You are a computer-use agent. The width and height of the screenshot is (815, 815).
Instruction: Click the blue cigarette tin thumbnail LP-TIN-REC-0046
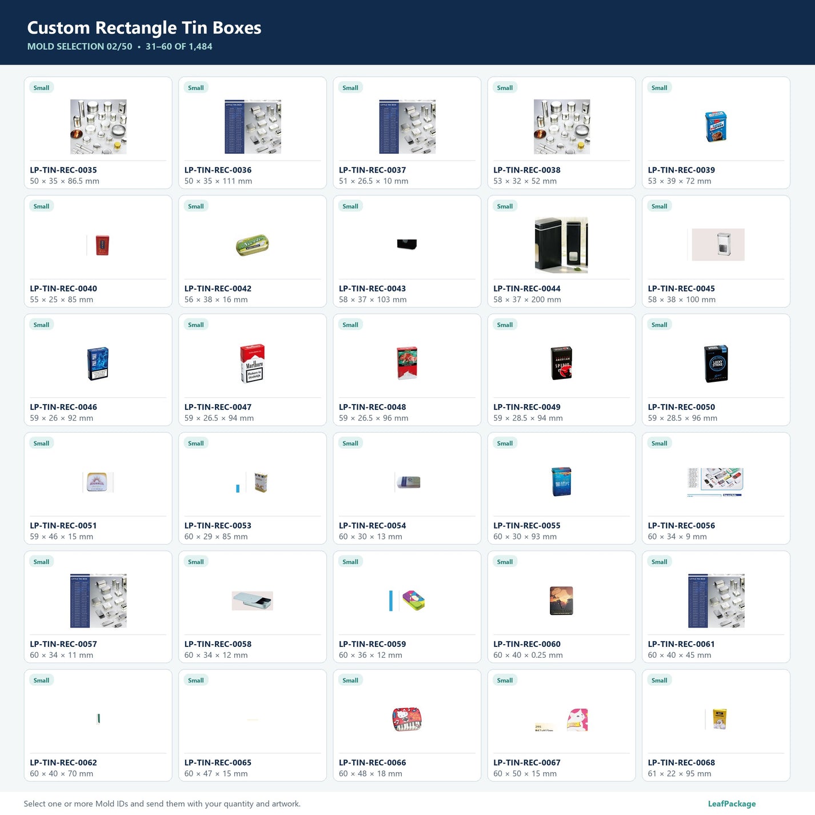click(98, 363)
